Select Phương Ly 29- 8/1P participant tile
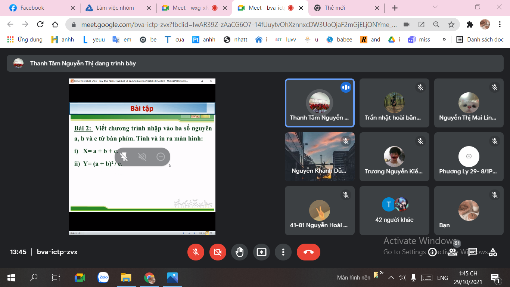 pyautogui.click(x=469, y=157)
